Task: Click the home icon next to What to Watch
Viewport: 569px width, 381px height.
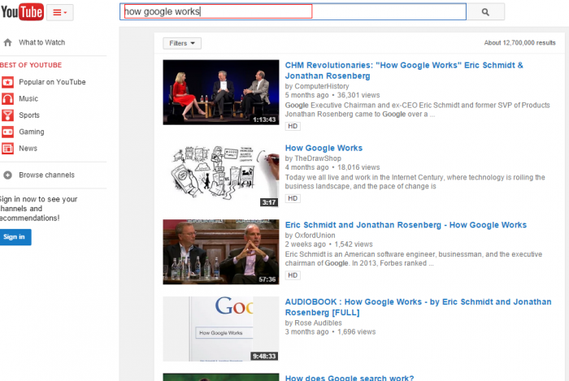Action: tap(7, 42)
